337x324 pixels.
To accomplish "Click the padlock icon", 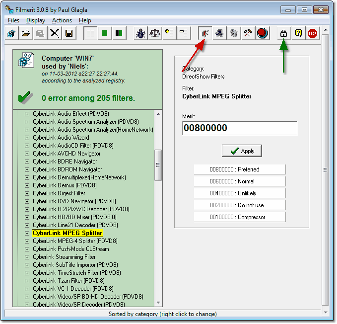I will [284, 33].
